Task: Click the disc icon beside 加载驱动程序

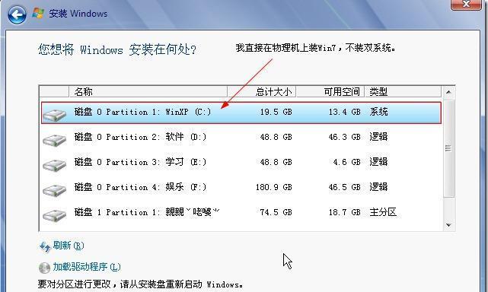Action: click(44, 268)
